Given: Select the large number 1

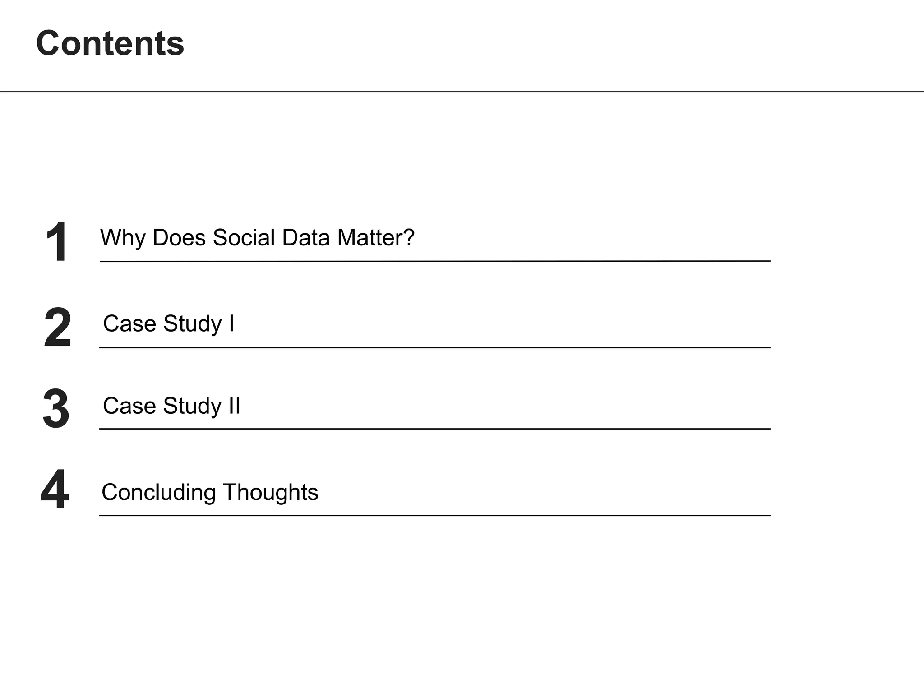Looking at the screenshot, I should (x=57, y=242).
